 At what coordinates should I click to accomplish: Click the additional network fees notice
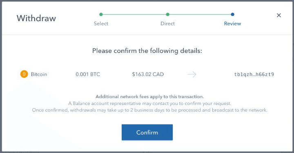pyautogui.click(x=149, y=96)
